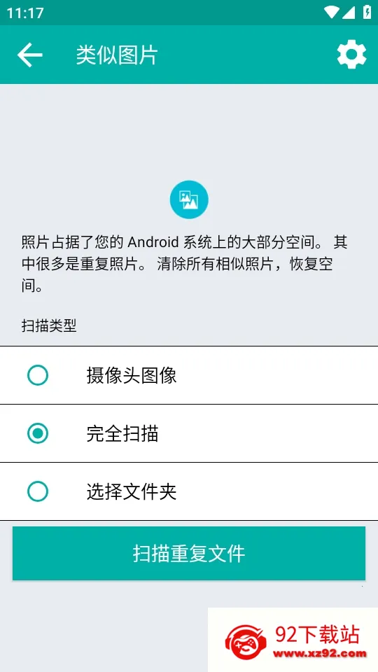This screenshot has height=672, width=378.
Task: Tap the 扫描类型 section heading
Action: coord(49,325)
